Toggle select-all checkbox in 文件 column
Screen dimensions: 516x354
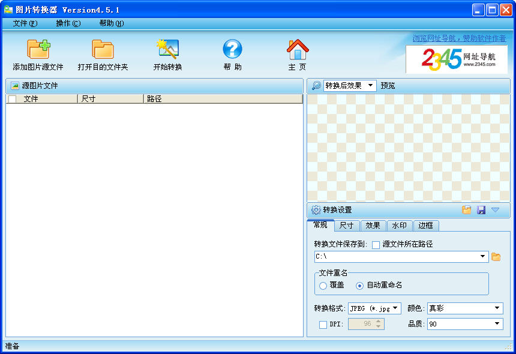[13, 99]
